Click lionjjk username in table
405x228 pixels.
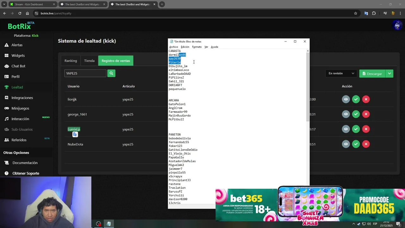pyautogui.click(x=72, y=99)
